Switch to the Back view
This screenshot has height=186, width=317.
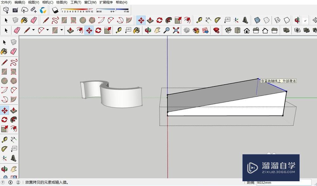click(265, 30)
